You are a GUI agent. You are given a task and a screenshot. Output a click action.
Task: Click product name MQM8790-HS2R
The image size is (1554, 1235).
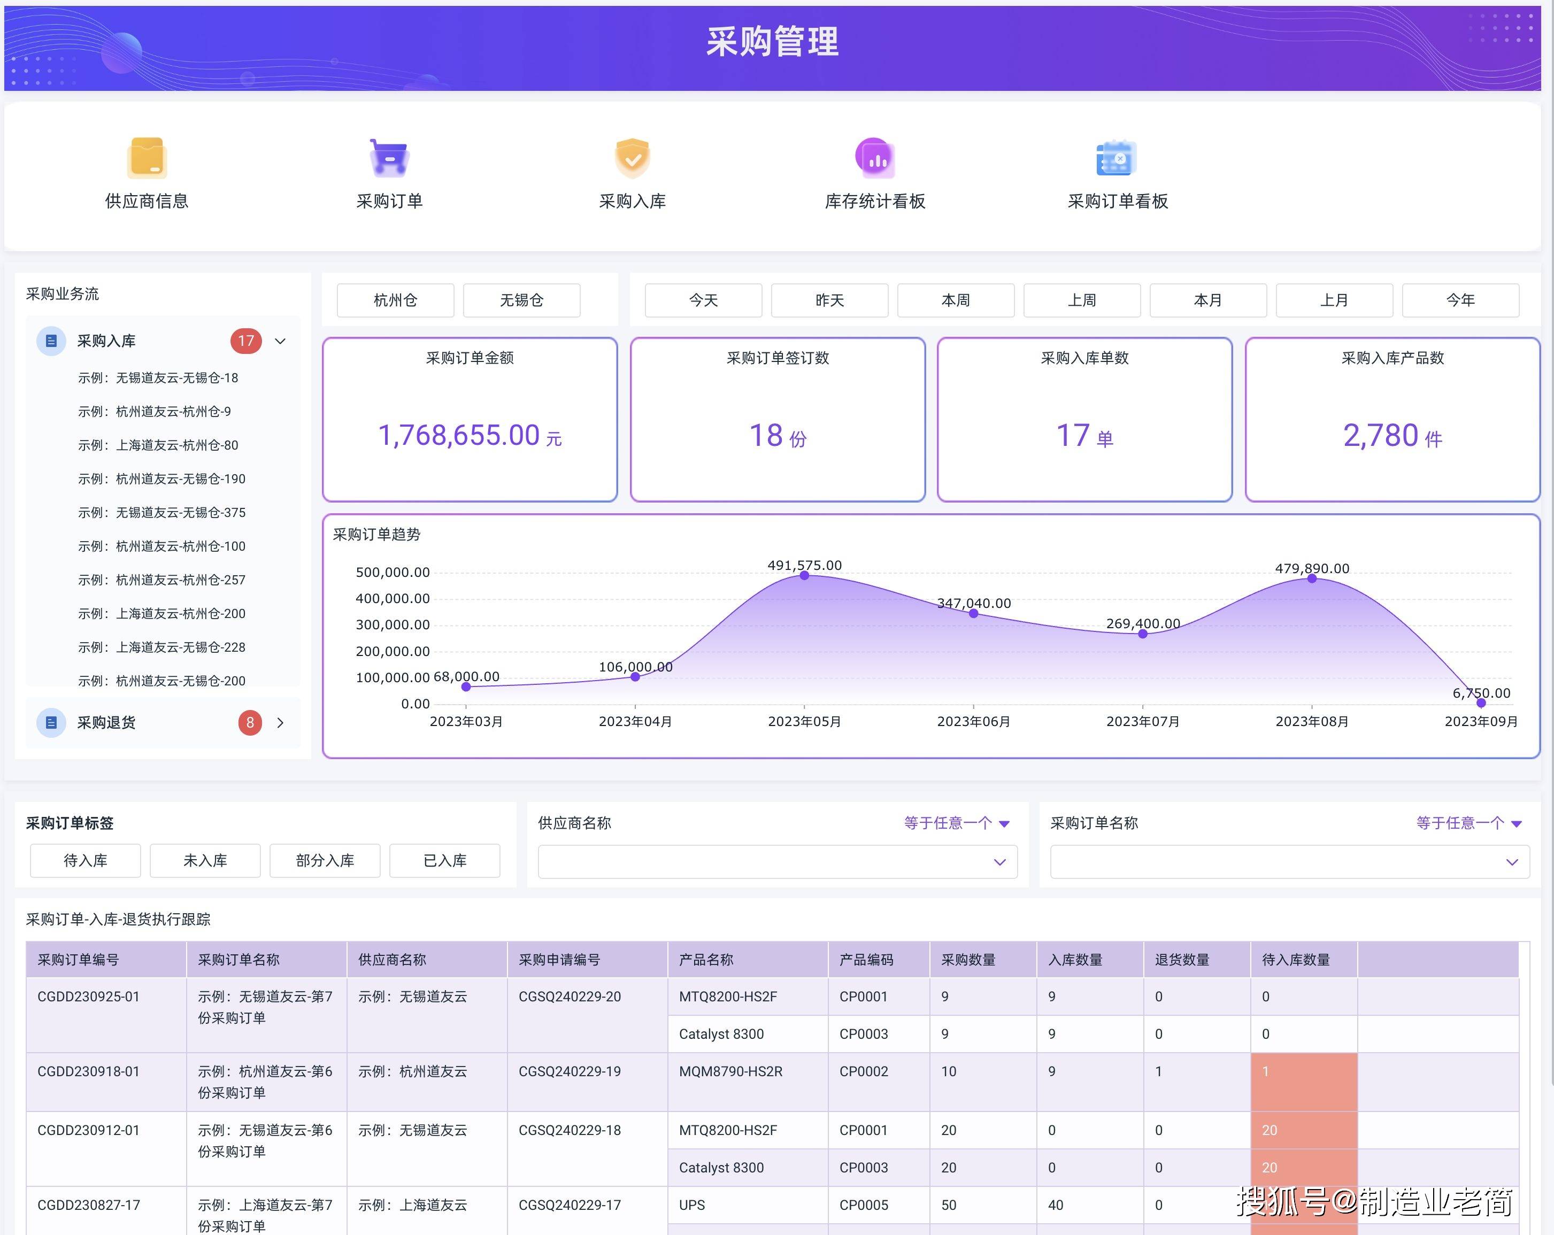731,1071
